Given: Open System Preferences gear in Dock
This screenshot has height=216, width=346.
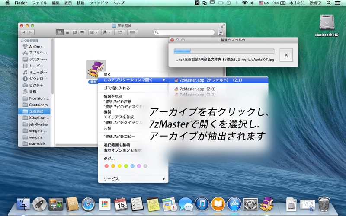Looking at the screenshot, I should coord(250,204).
